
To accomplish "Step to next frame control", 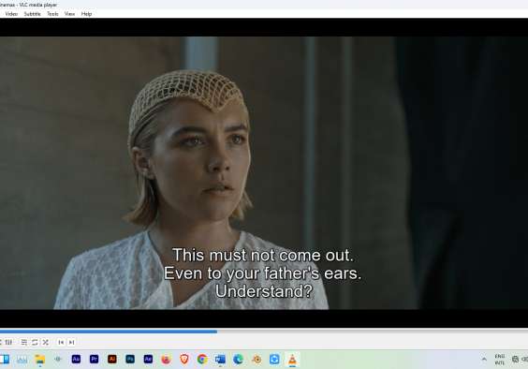I will coord(71,343).
